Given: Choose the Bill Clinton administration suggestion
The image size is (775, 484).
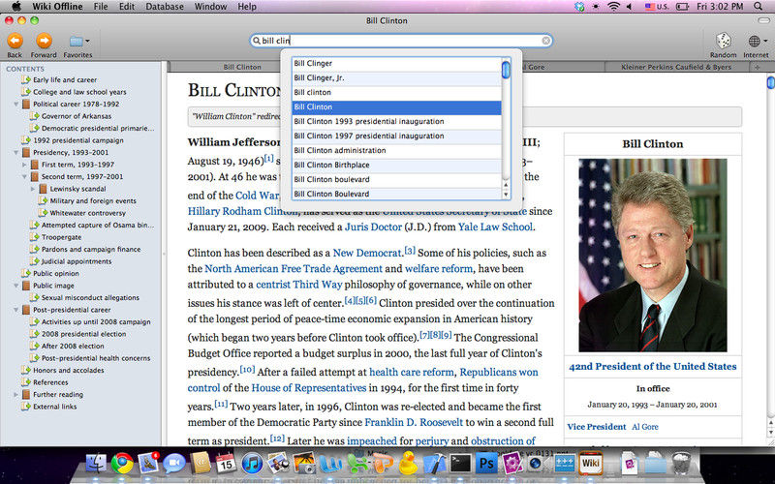Looking at the screenshot, I should 396,151.
